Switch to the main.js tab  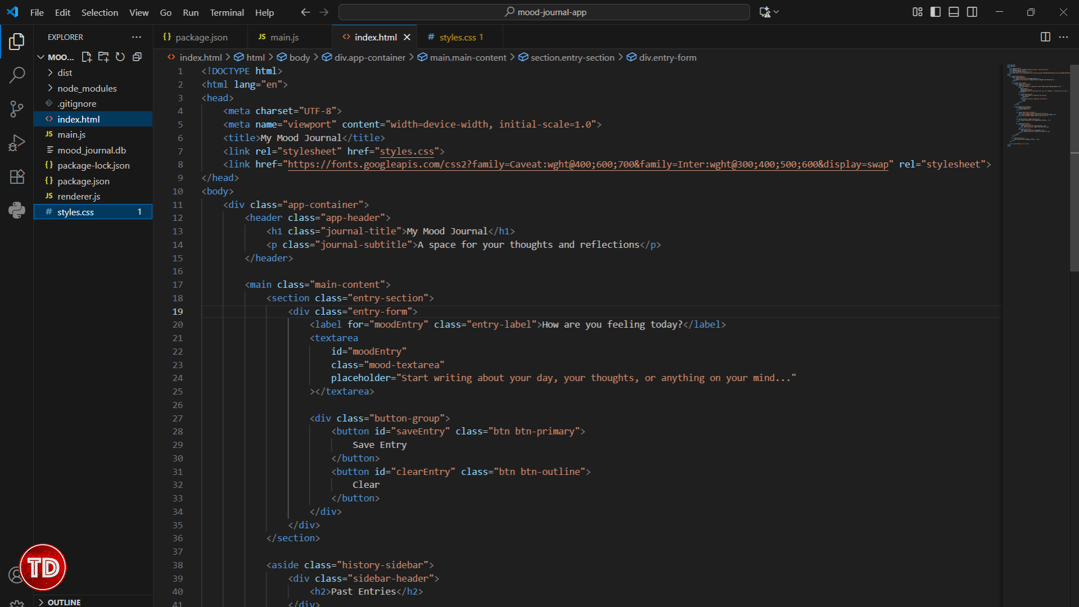point(284,37)
